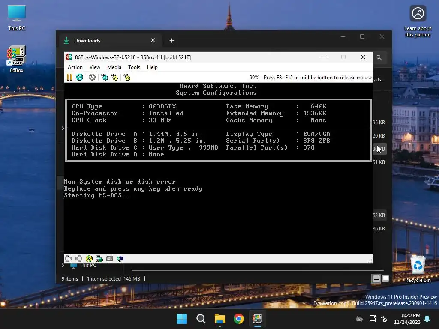Select Recycle Bin desktop icon
The width and height of the screenshot is (439, 329).
coord(418,269)
